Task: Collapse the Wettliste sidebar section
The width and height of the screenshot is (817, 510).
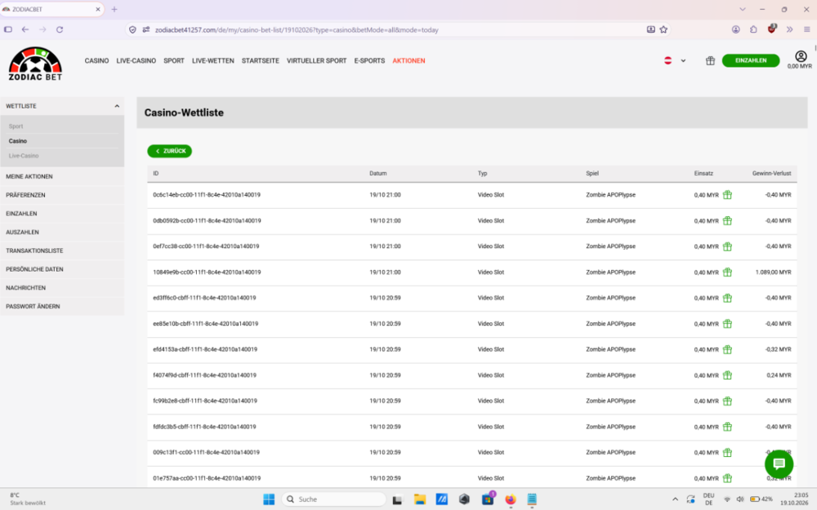Action: [x=117, y=106]
